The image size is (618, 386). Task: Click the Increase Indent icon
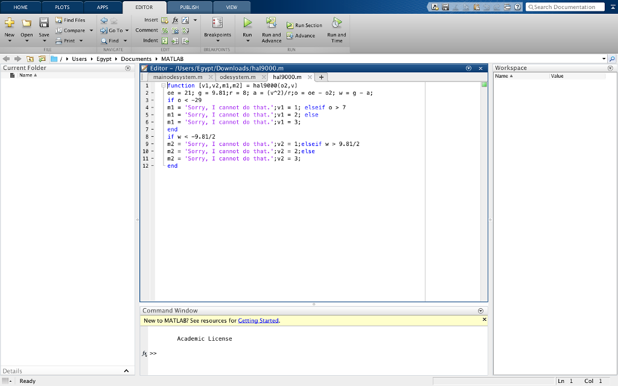point(175,40)
